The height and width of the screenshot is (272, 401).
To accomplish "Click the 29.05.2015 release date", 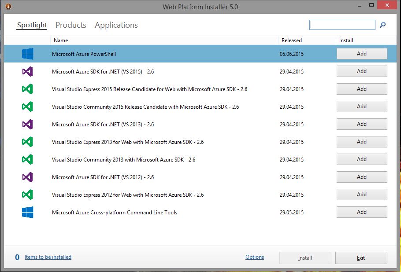I will click(292, 213).
